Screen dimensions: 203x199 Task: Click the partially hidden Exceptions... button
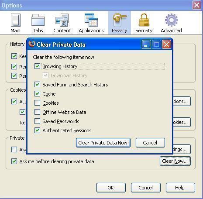[182, 101]
